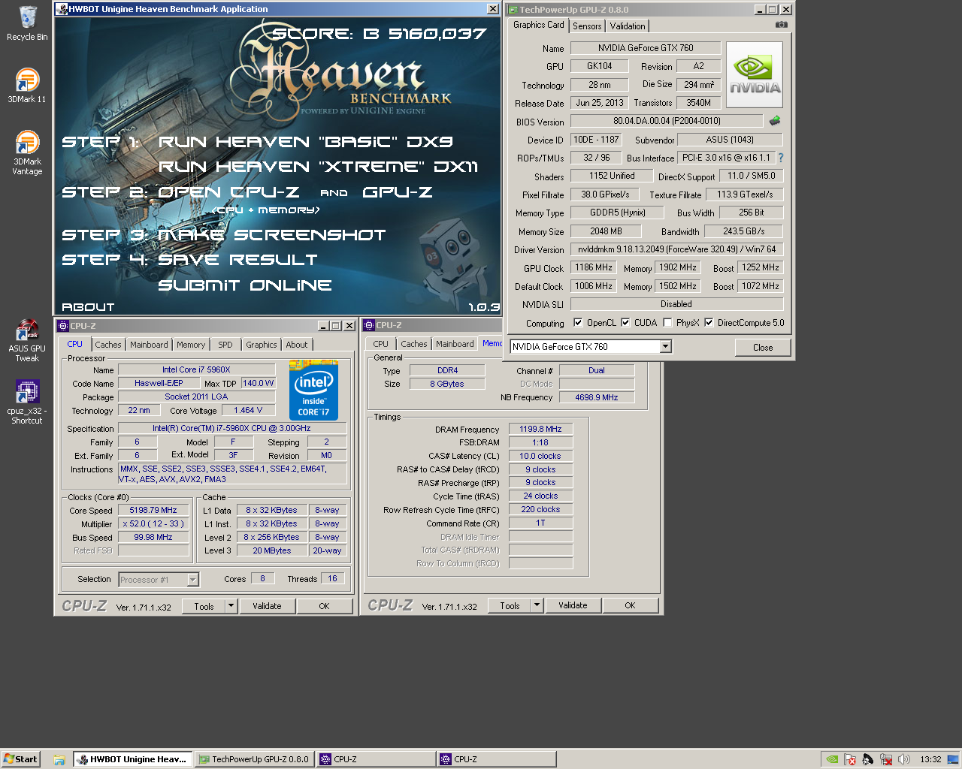Click OK button in right CPU-Z
The width and height of the screenshot is (962, 769).
click(x=630, y=605)
